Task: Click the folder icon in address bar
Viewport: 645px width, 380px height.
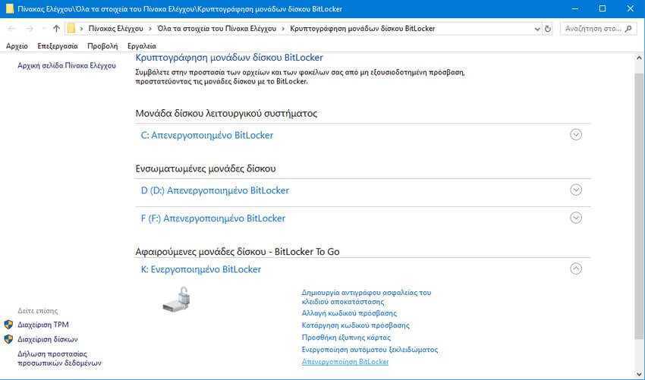Action: click(x=71, y=28)
